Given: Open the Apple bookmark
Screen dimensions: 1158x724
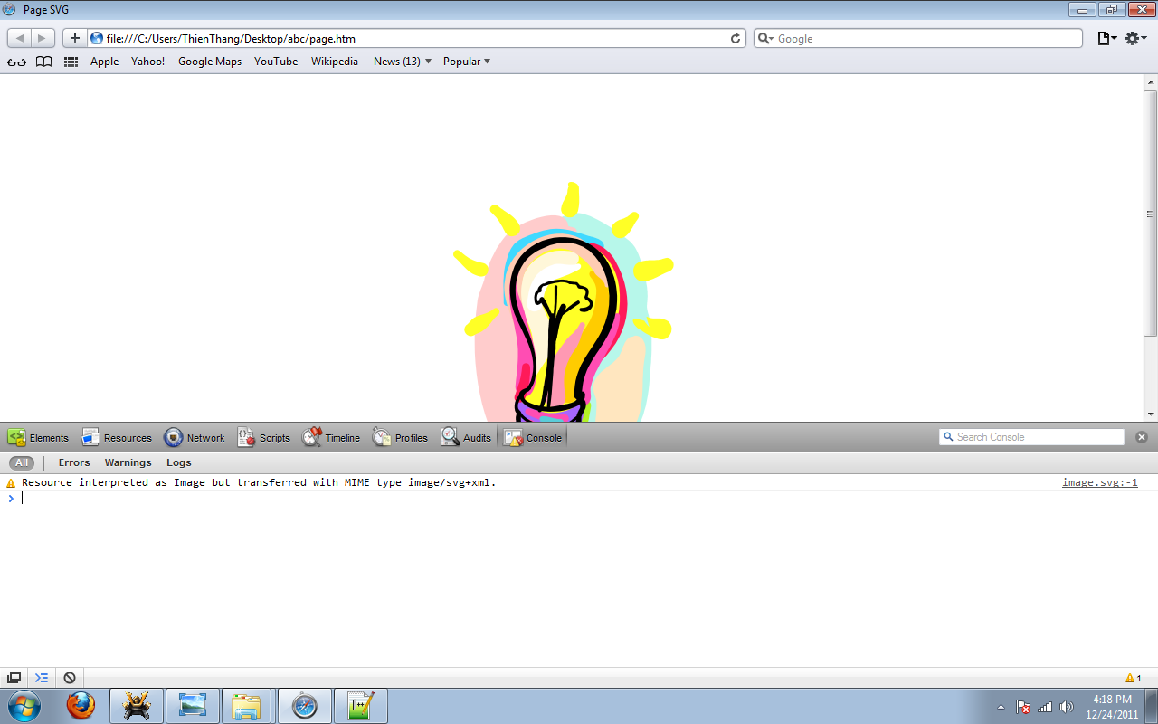Looking at the screenshot, I should [x=105, y=62].
